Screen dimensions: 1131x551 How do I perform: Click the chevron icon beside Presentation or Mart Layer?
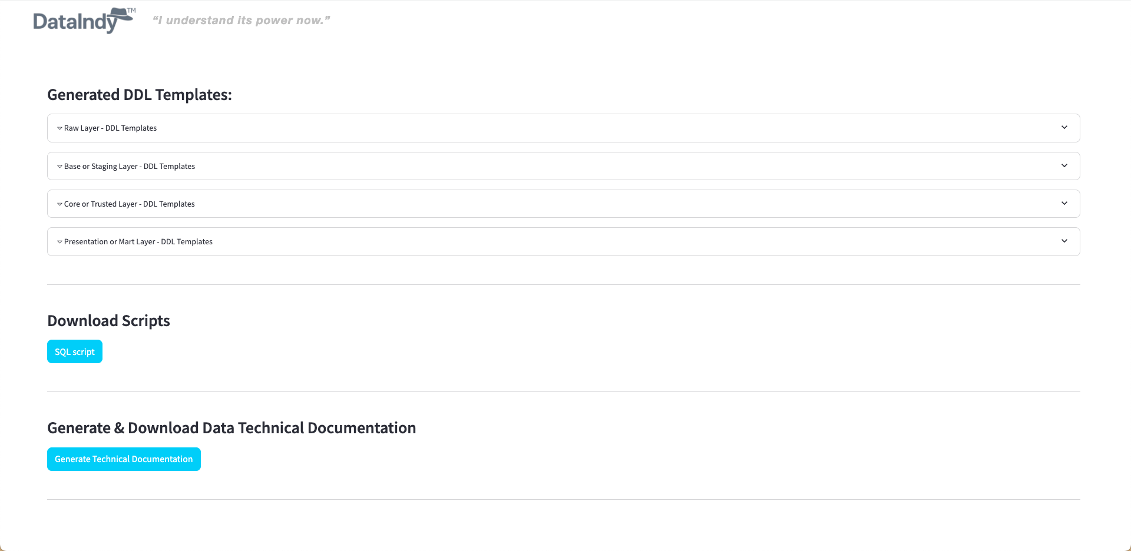tap(59, 241)
